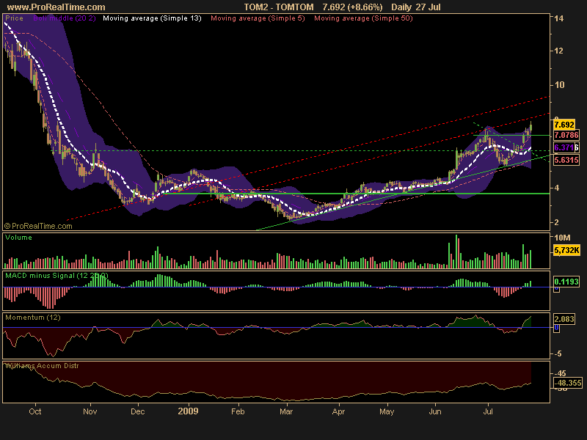Click the Price legend label
Image resolution: width=587 pixels, height=440 pixels.
point(14,17)
